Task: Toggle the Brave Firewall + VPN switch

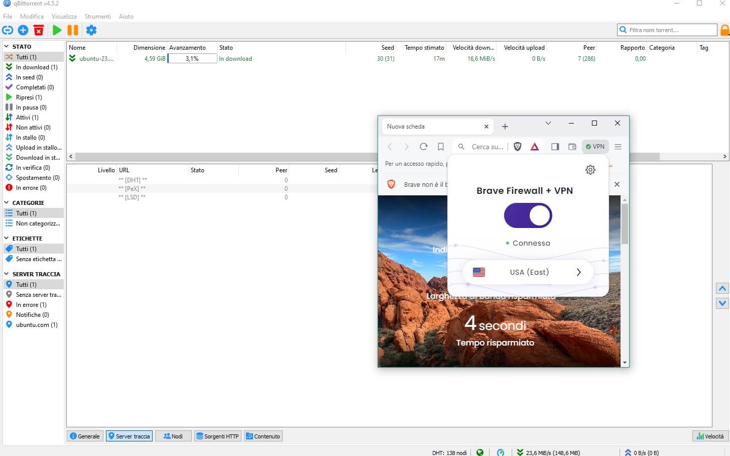Action: [528, 215]
